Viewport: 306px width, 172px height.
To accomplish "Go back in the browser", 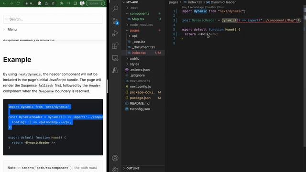I will tap(4, 3).
